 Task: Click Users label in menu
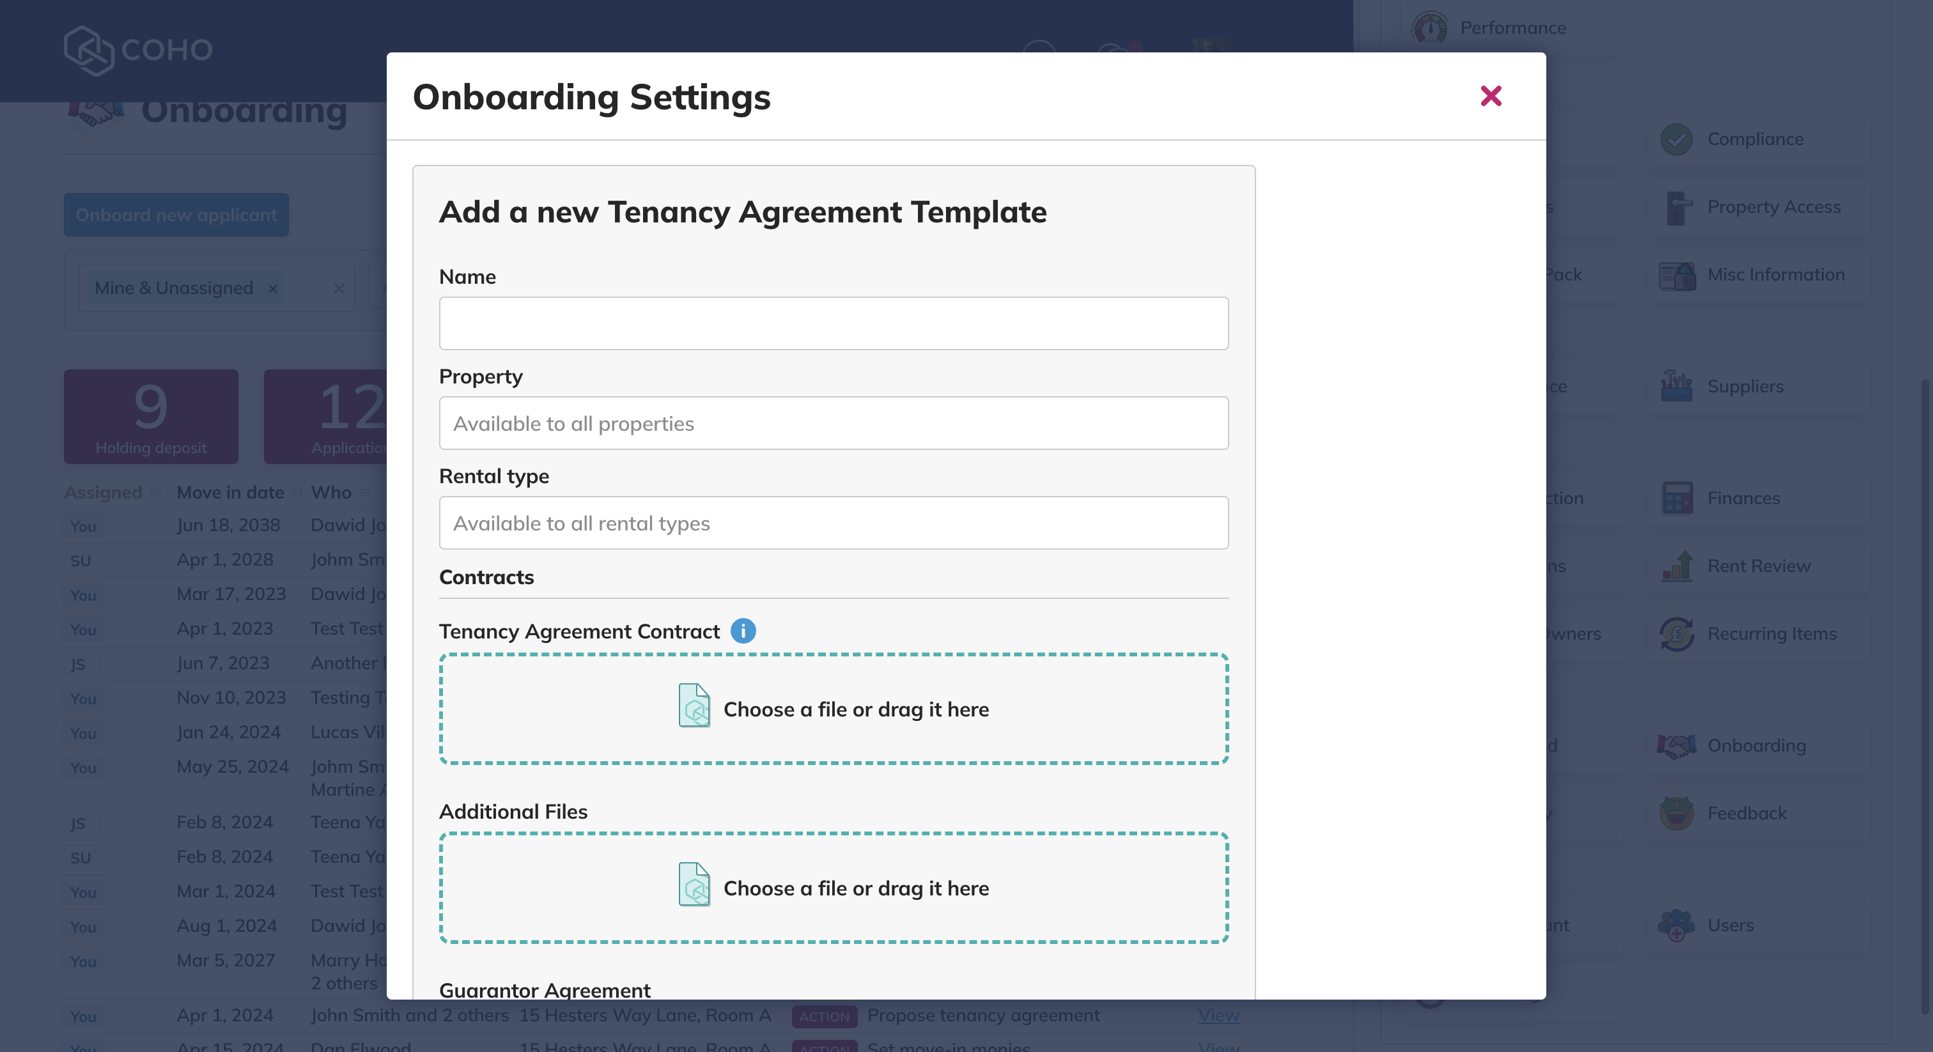[1730, 925]
